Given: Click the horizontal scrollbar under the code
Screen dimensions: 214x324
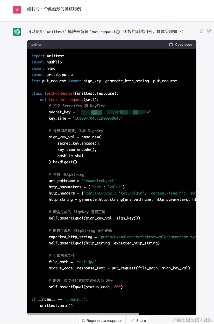Looking at the screenshot, I should point(83,314).
